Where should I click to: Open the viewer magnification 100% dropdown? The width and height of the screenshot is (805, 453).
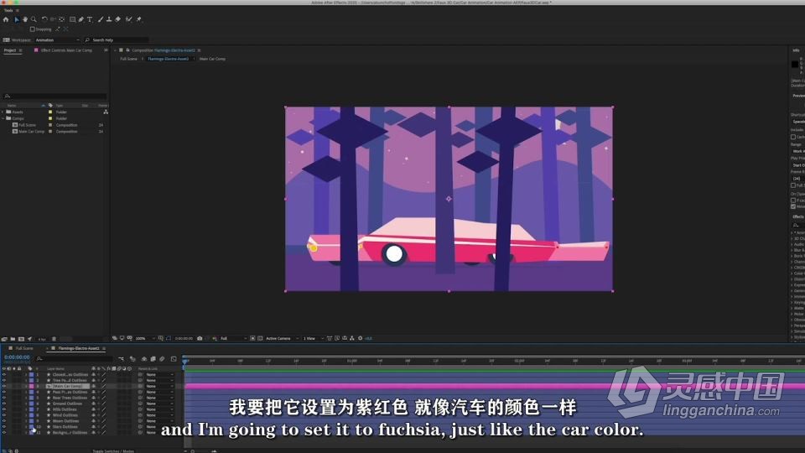pyautogui.click(x=145, y=338)
